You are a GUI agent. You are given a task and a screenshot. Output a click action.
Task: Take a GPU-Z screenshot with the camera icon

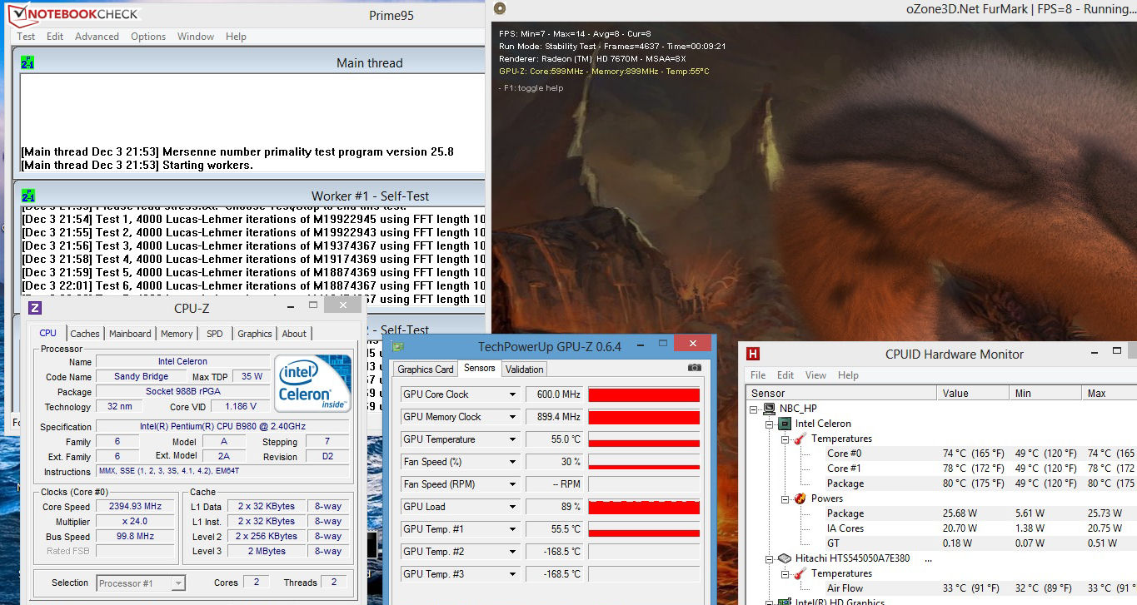[695, 368]
